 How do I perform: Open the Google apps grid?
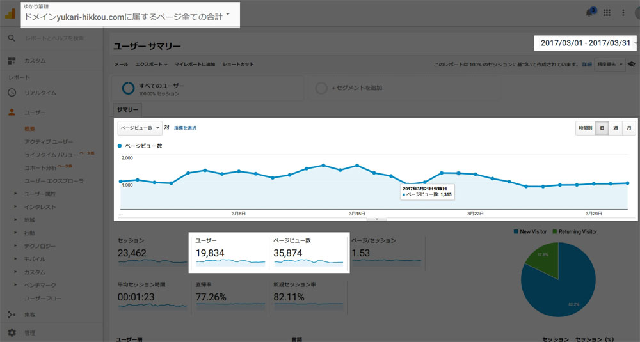607,13
